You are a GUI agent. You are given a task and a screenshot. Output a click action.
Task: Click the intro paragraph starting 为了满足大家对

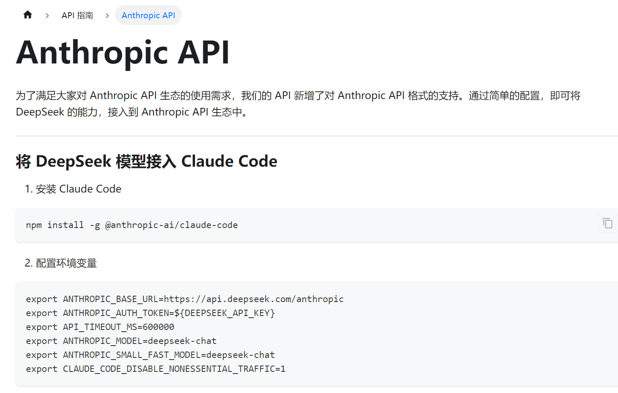pos(298,104)
